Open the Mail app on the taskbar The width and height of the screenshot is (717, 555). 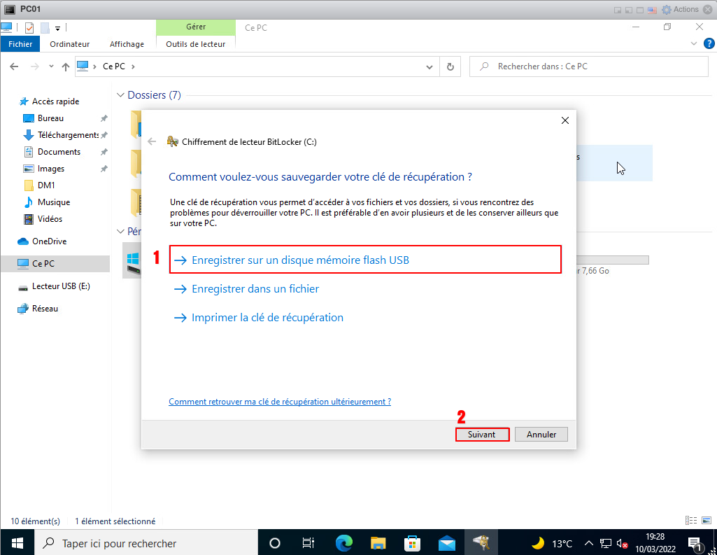(x=447, y=543)
